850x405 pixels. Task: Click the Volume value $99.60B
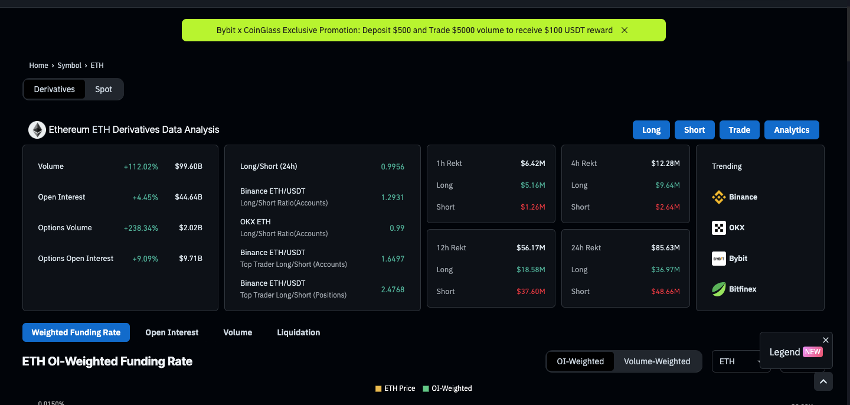pos(188,166)
